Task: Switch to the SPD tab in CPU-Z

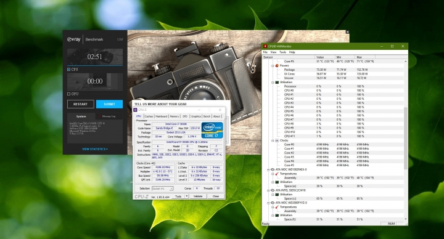Action: pos(185,116)
